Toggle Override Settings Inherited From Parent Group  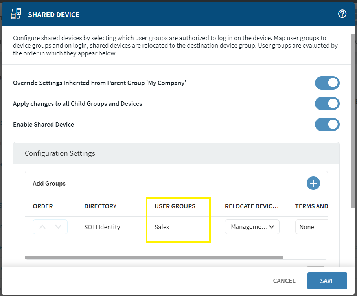click(327, 83)
